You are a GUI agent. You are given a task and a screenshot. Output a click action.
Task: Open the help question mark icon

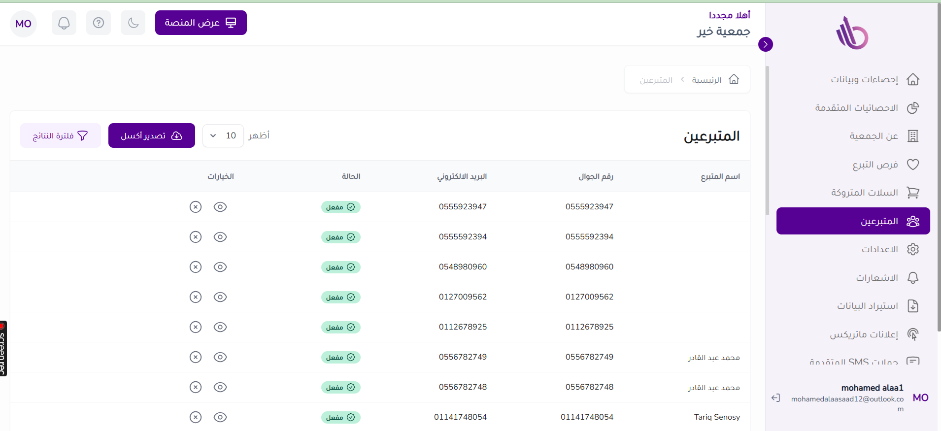click(99, 23)
